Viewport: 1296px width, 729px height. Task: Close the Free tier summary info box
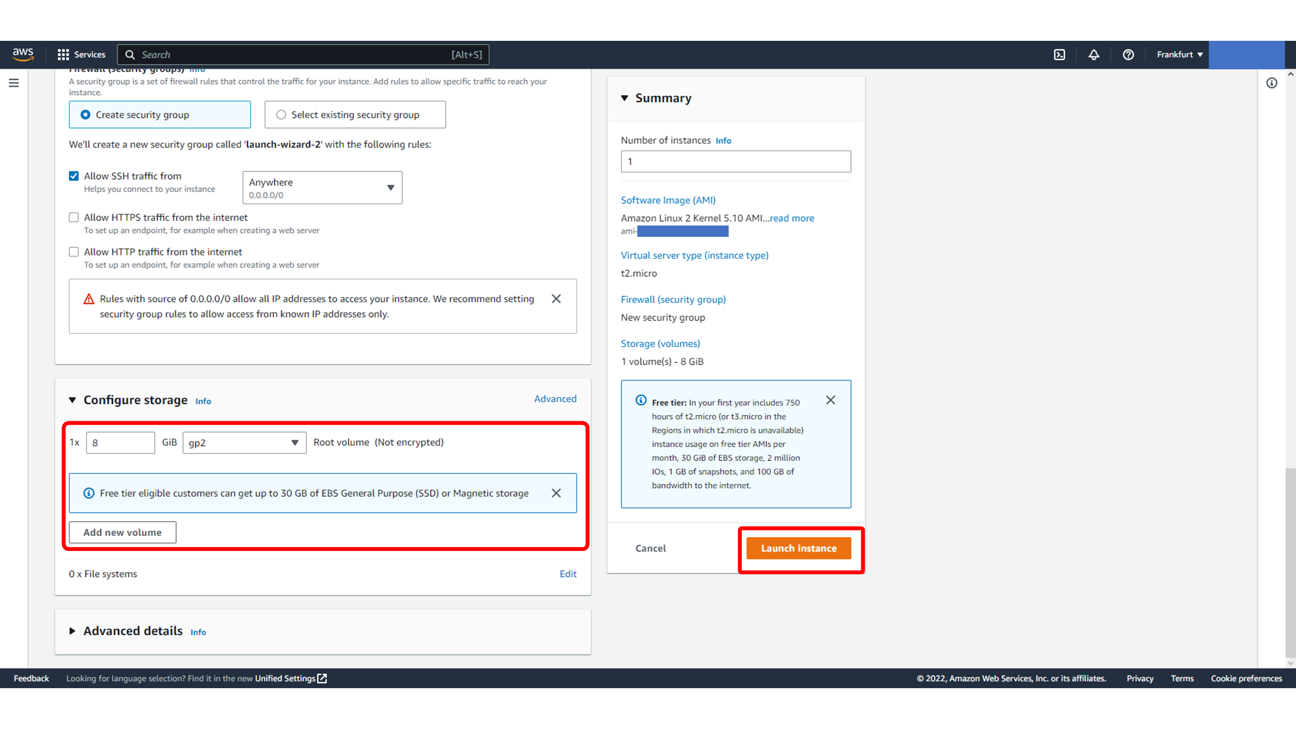(x=831, y=400)
